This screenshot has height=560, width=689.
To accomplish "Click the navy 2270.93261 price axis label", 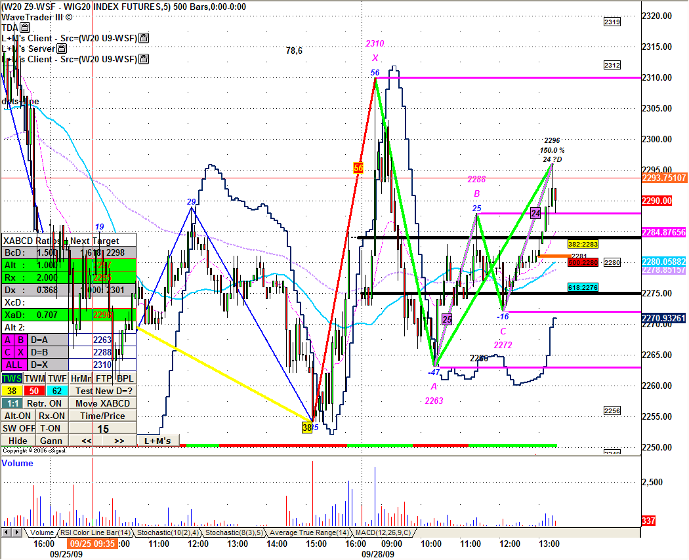I will tap(663, 318).
